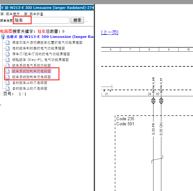Click column header 7 in diagram ruler
The width and height of the screenshot is (193, 191).
(x=130, y=49)
